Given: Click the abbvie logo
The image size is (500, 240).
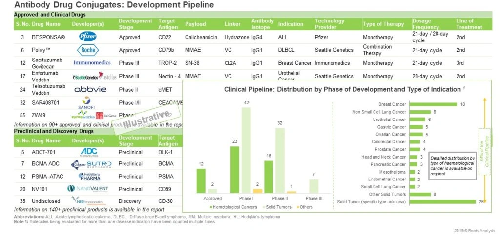Looking at the screenshot, I should click(90, 90).
